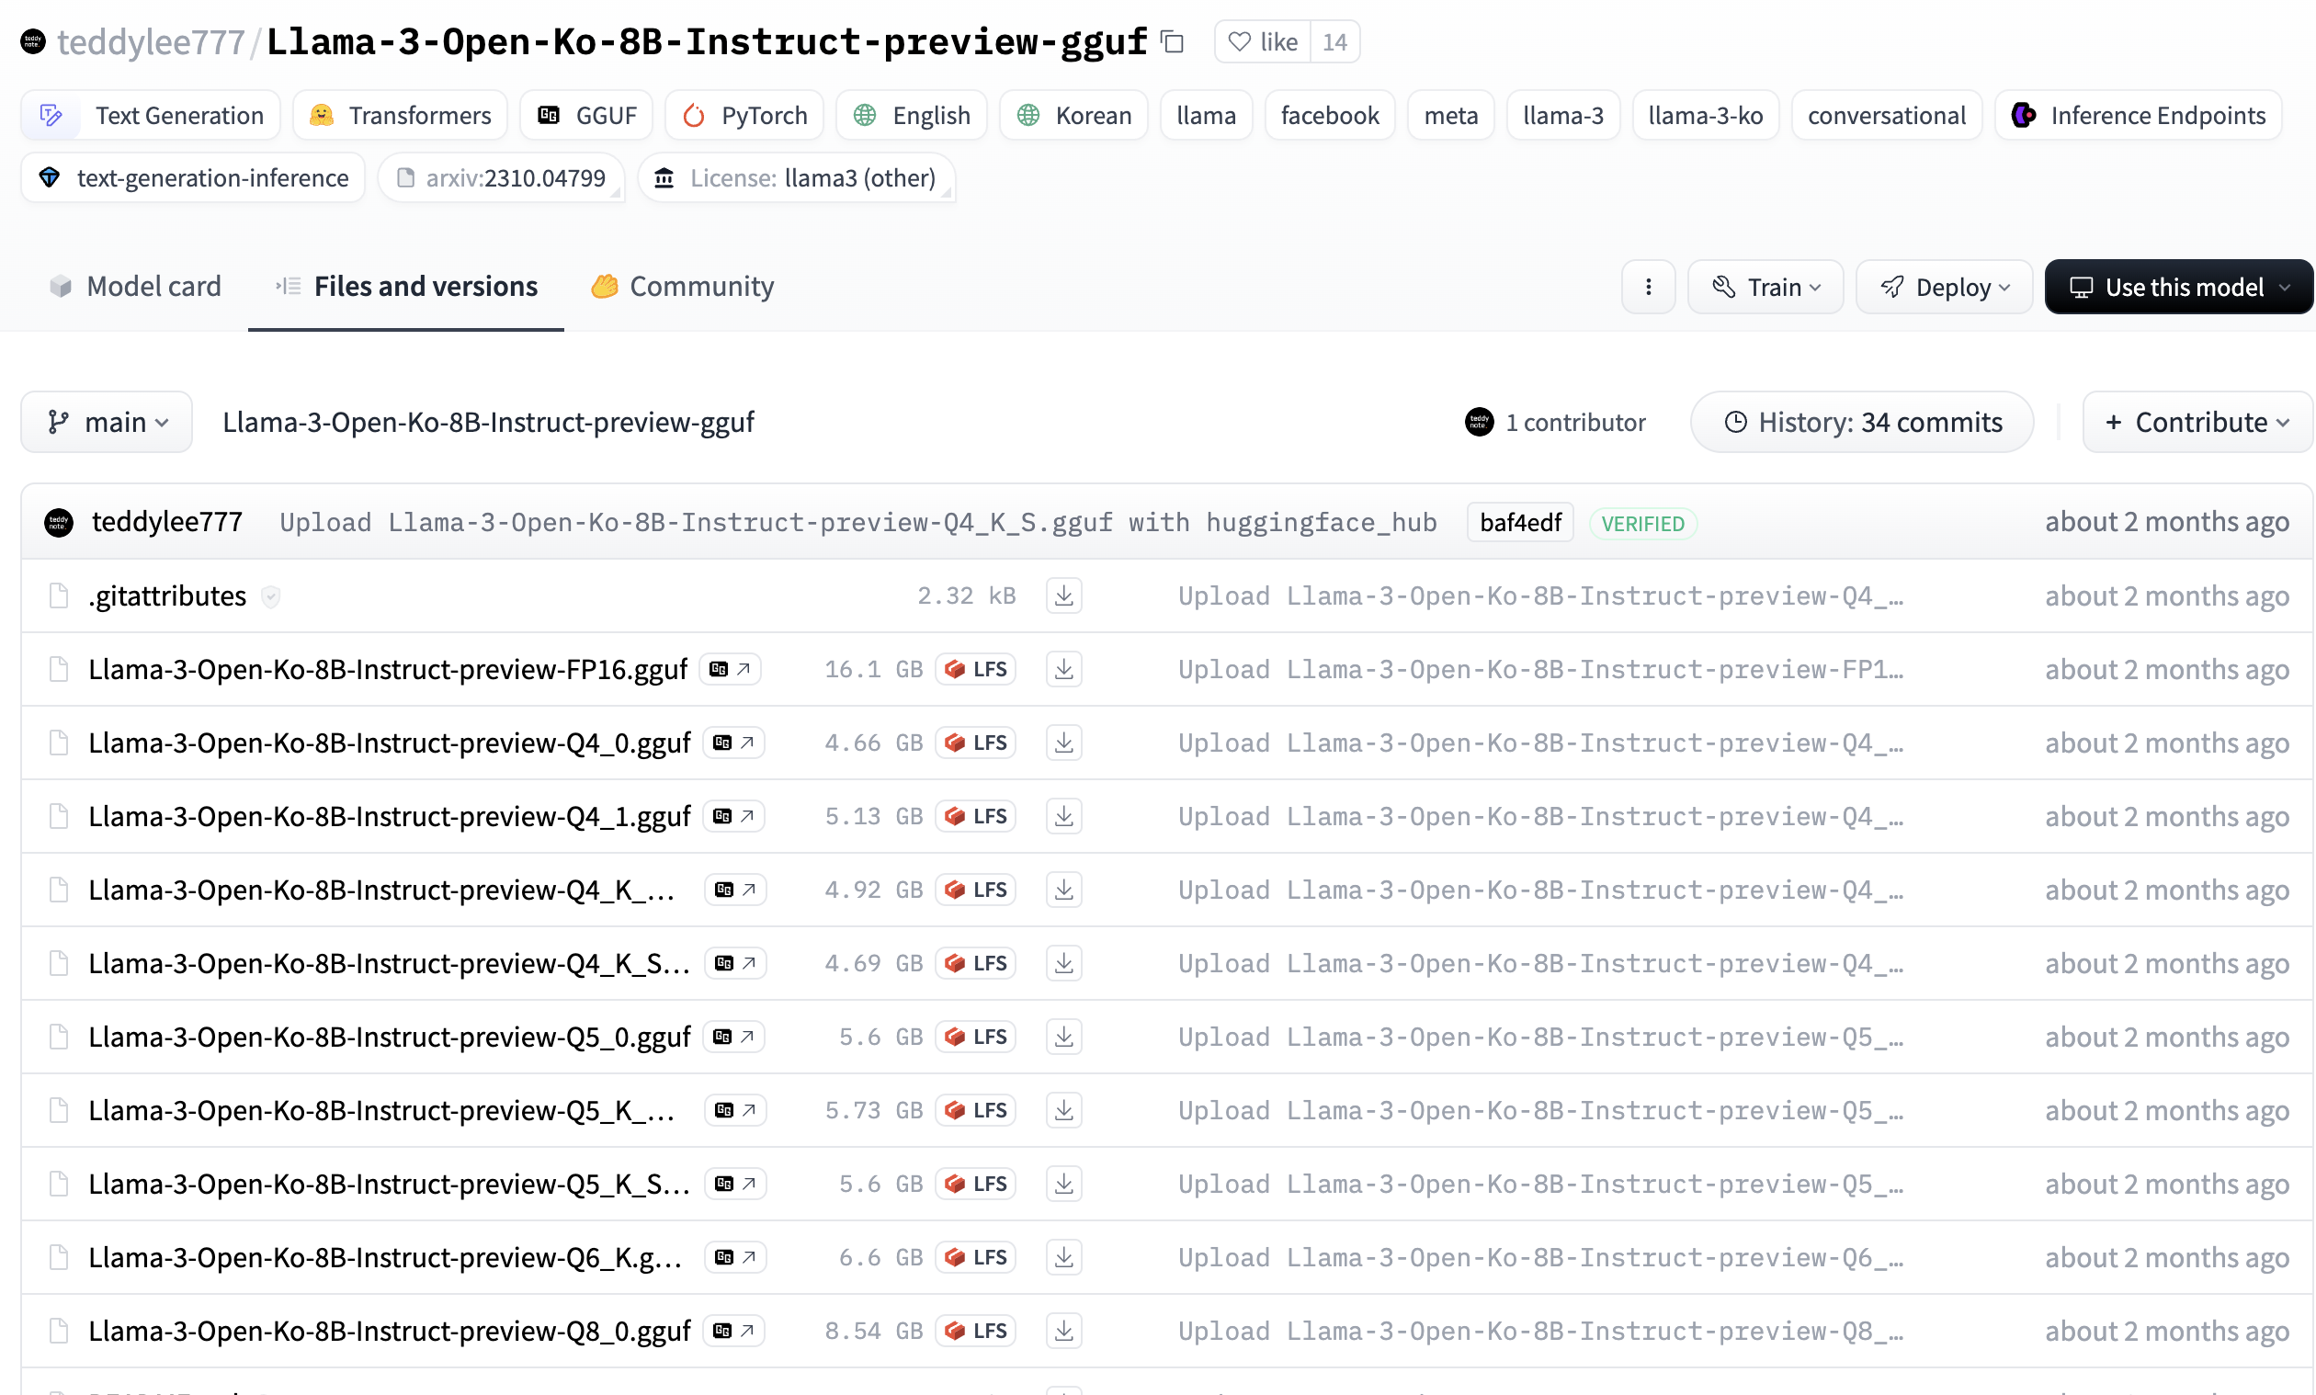Image resolution: width=2316 pixels, height=1395 pixels.
Task: View History: 34 commits
Action: coord(1861,422)
